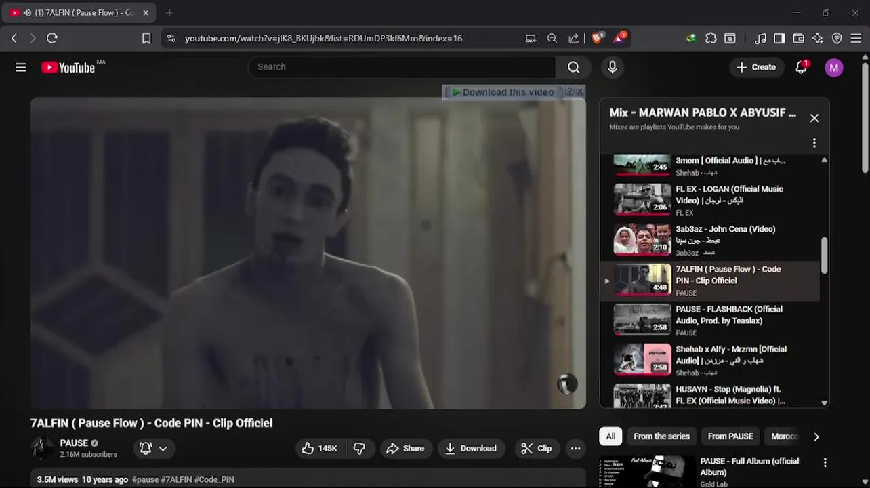Image resolution: width=870 pixels, height=488 pixels.
Task: Click the address bar URL
Action: point(323,39)
